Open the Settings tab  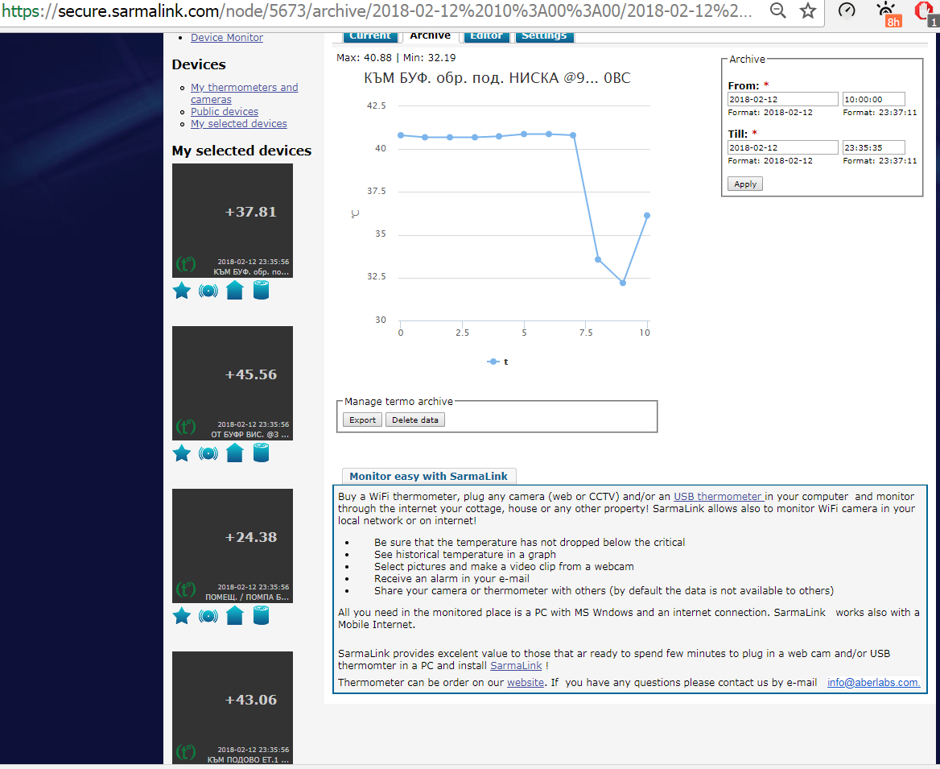pyautogui.click(x=544, y=36)
